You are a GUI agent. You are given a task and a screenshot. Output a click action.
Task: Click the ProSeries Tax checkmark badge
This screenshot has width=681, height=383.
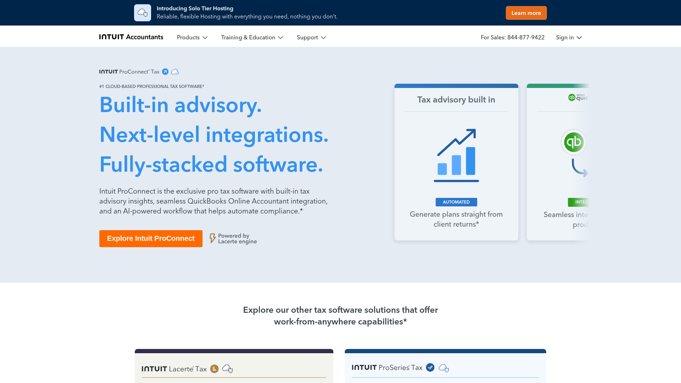430,368
